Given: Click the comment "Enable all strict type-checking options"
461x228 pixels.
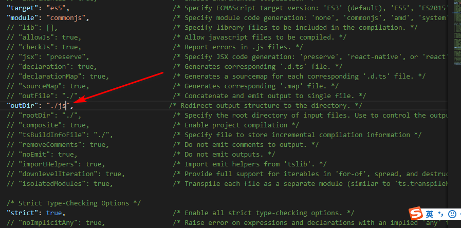Looking at the screenshot, I should click(264, 213).
